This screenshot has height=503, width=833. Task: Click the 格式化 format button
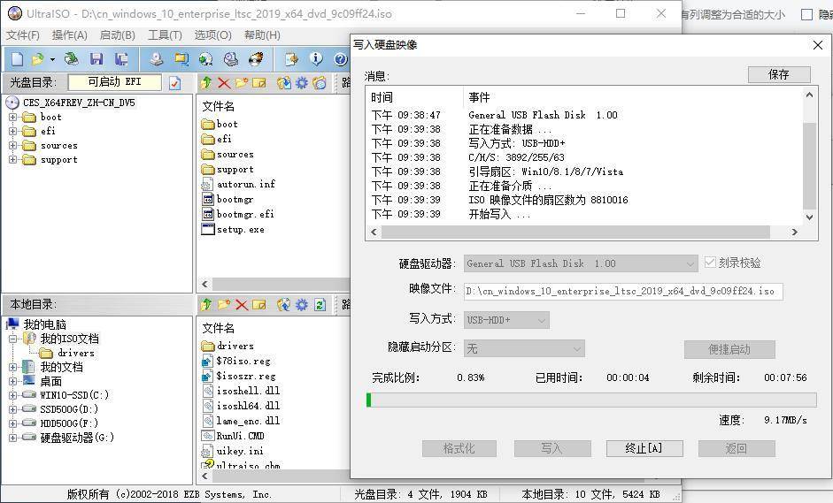pos(459,448)
